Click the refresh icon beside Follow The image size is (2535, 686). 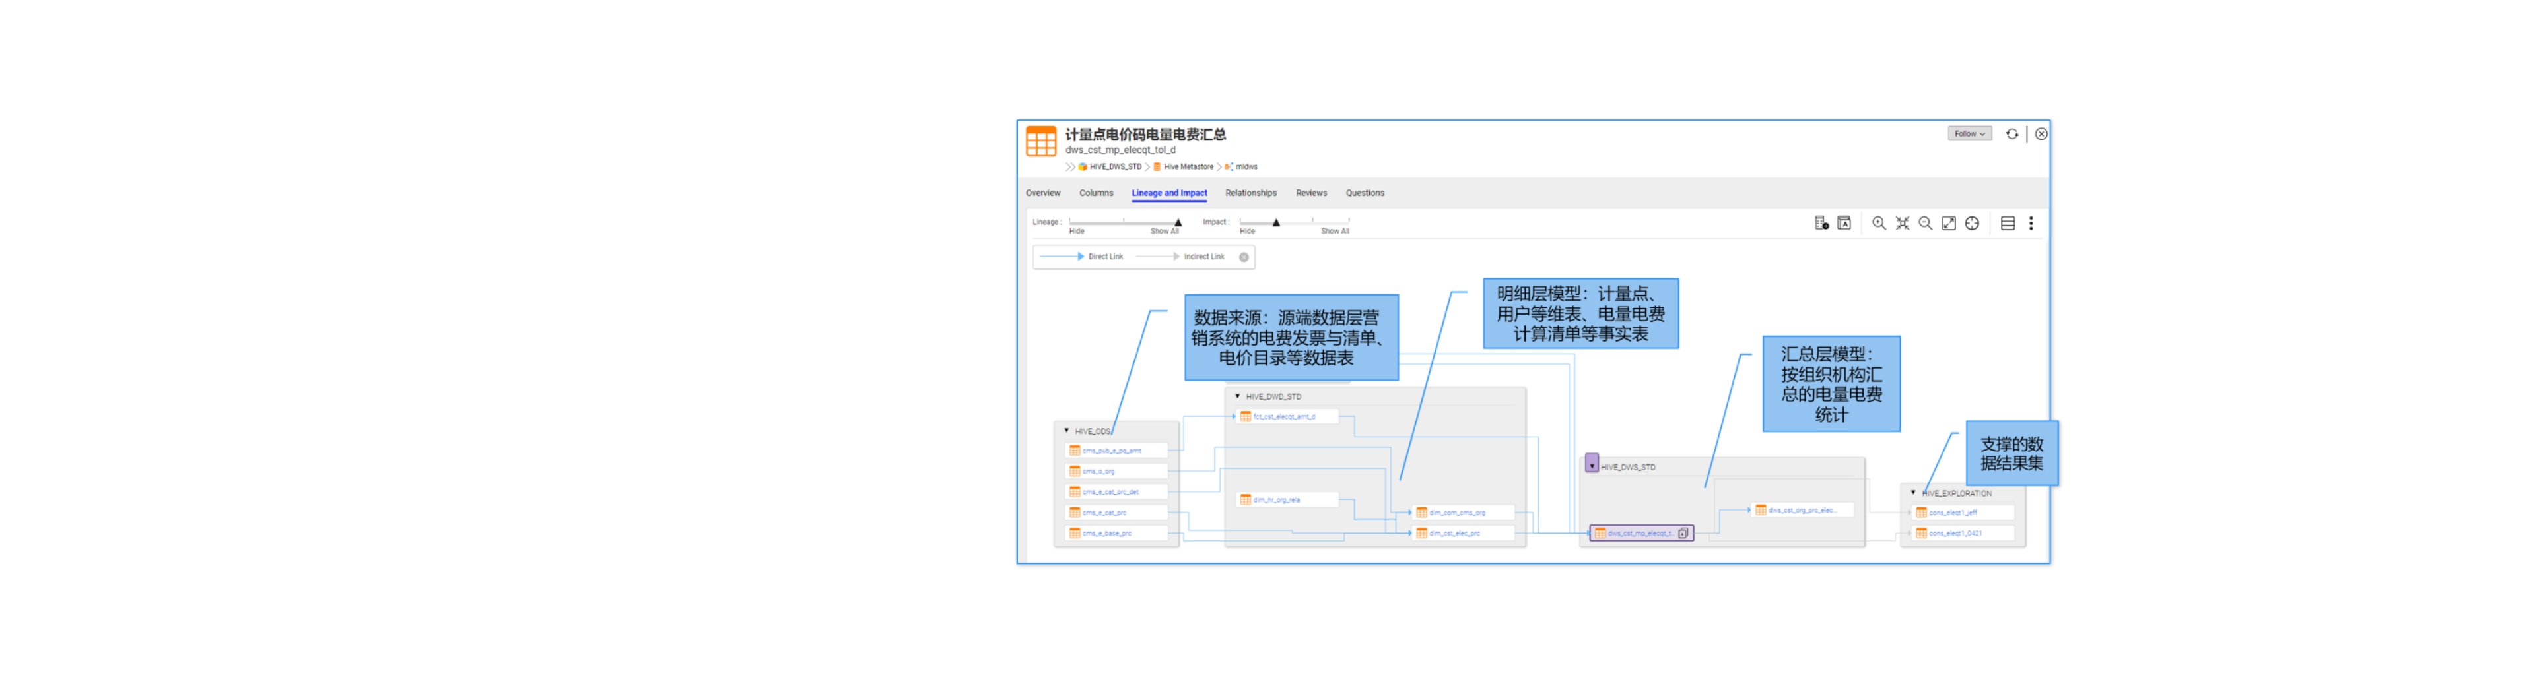[2011, 134]
